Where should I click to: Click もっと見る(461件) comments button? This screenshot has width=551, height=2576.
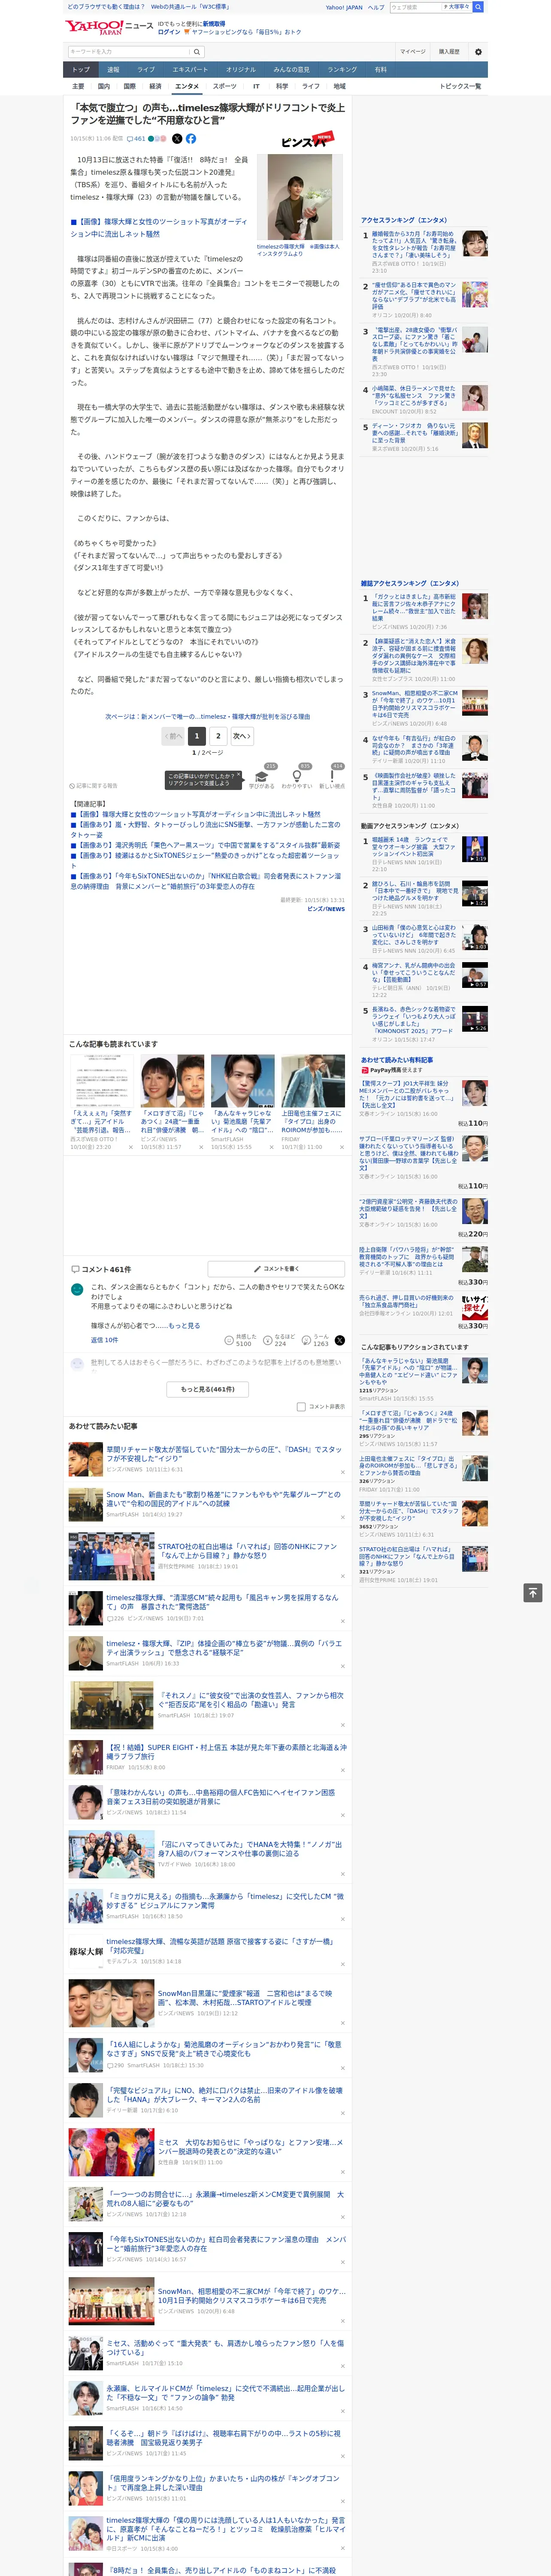click(208, 1389)
